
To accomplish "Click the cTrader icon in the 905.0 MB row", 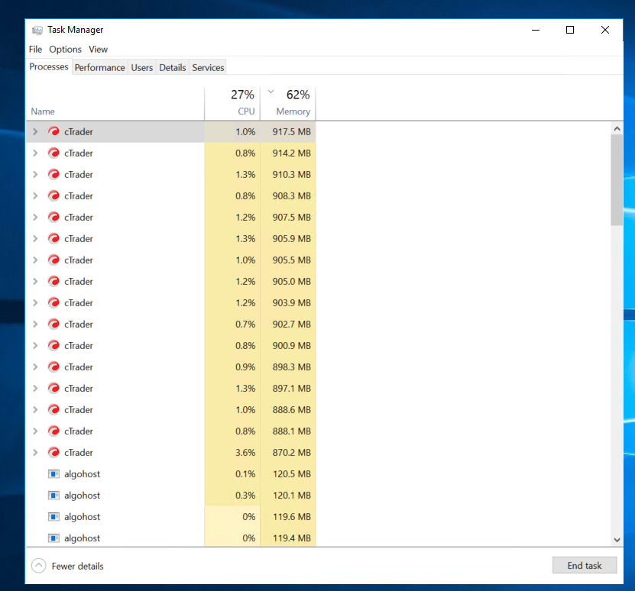I will (x=53, y=281).
